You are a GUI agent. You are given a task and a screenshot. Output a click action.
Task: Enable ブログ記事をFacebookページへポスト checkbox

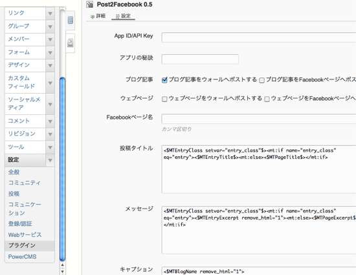pos(261,80)
